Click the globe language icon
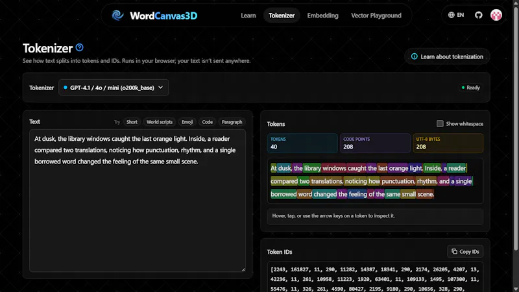519x292 pixels. [x=451, y=15]
